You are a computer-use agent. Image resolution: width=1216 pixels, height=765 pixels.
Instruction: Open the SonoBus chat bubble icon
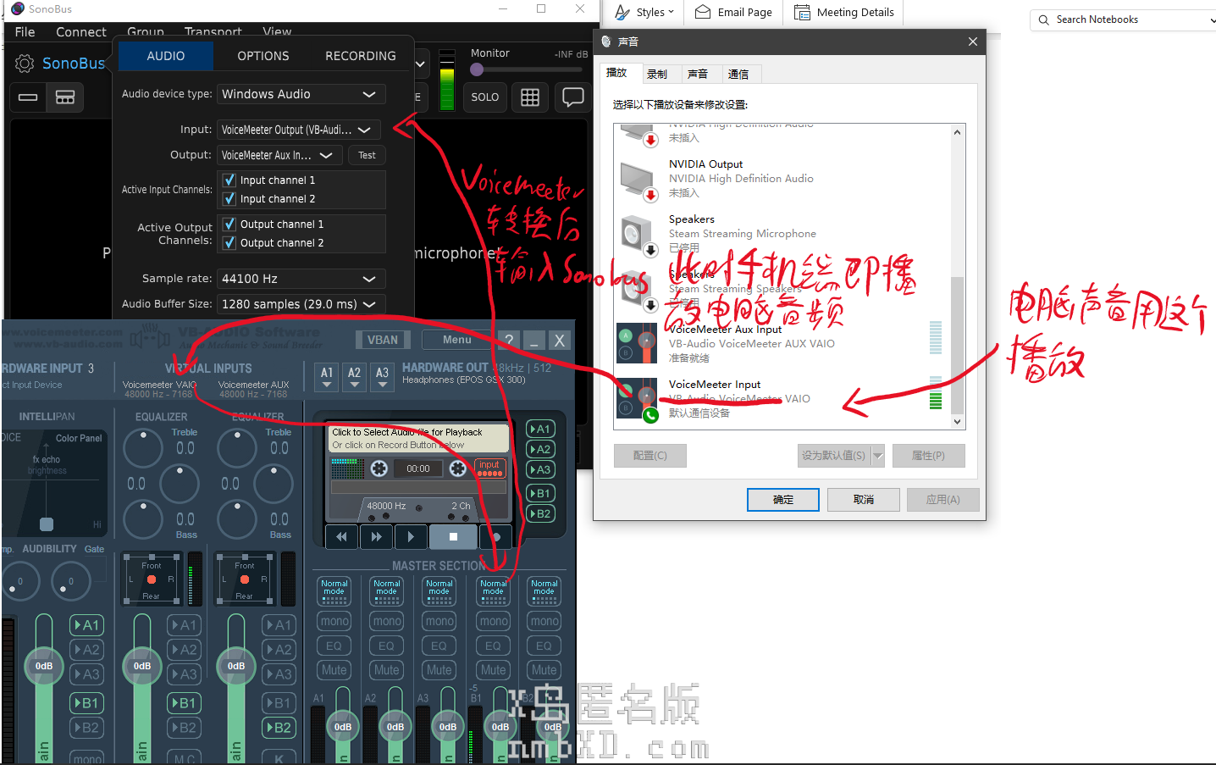pos(573,97)
